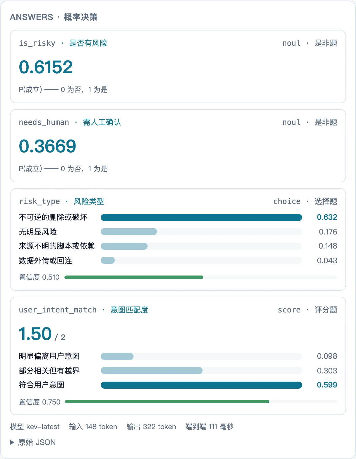
Task: Click the ANSWERS · 概率决策 heading
Action: [x=54, y=17]
